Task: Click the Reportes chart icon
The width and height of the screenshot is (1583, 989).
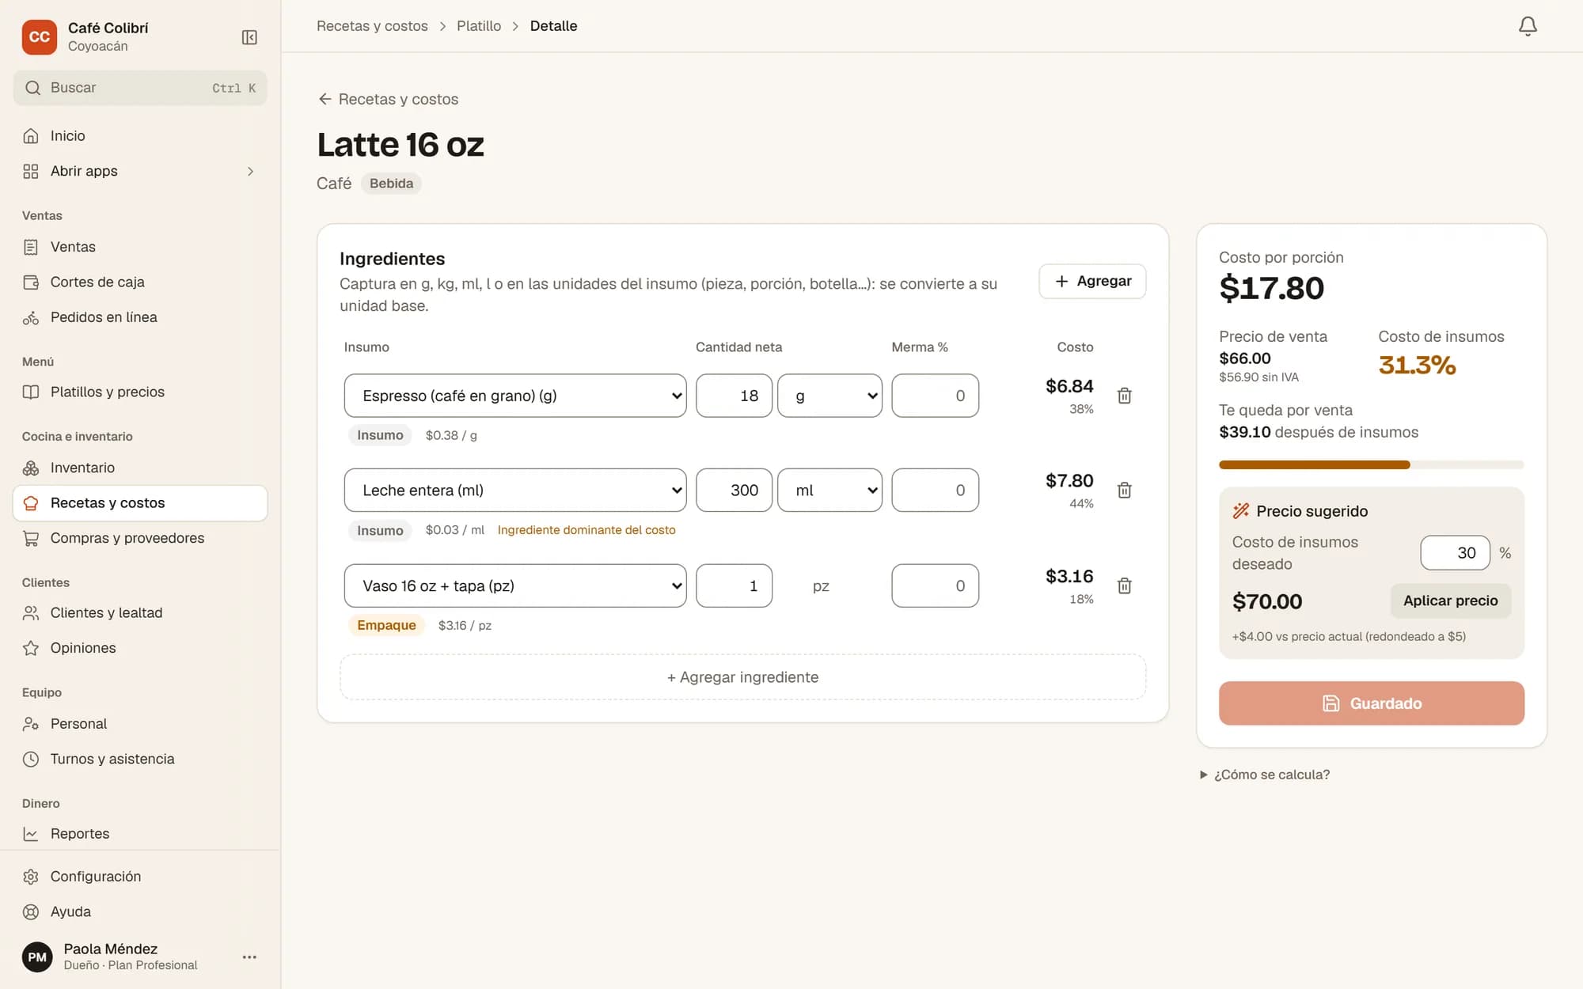Action: (31, 834)
